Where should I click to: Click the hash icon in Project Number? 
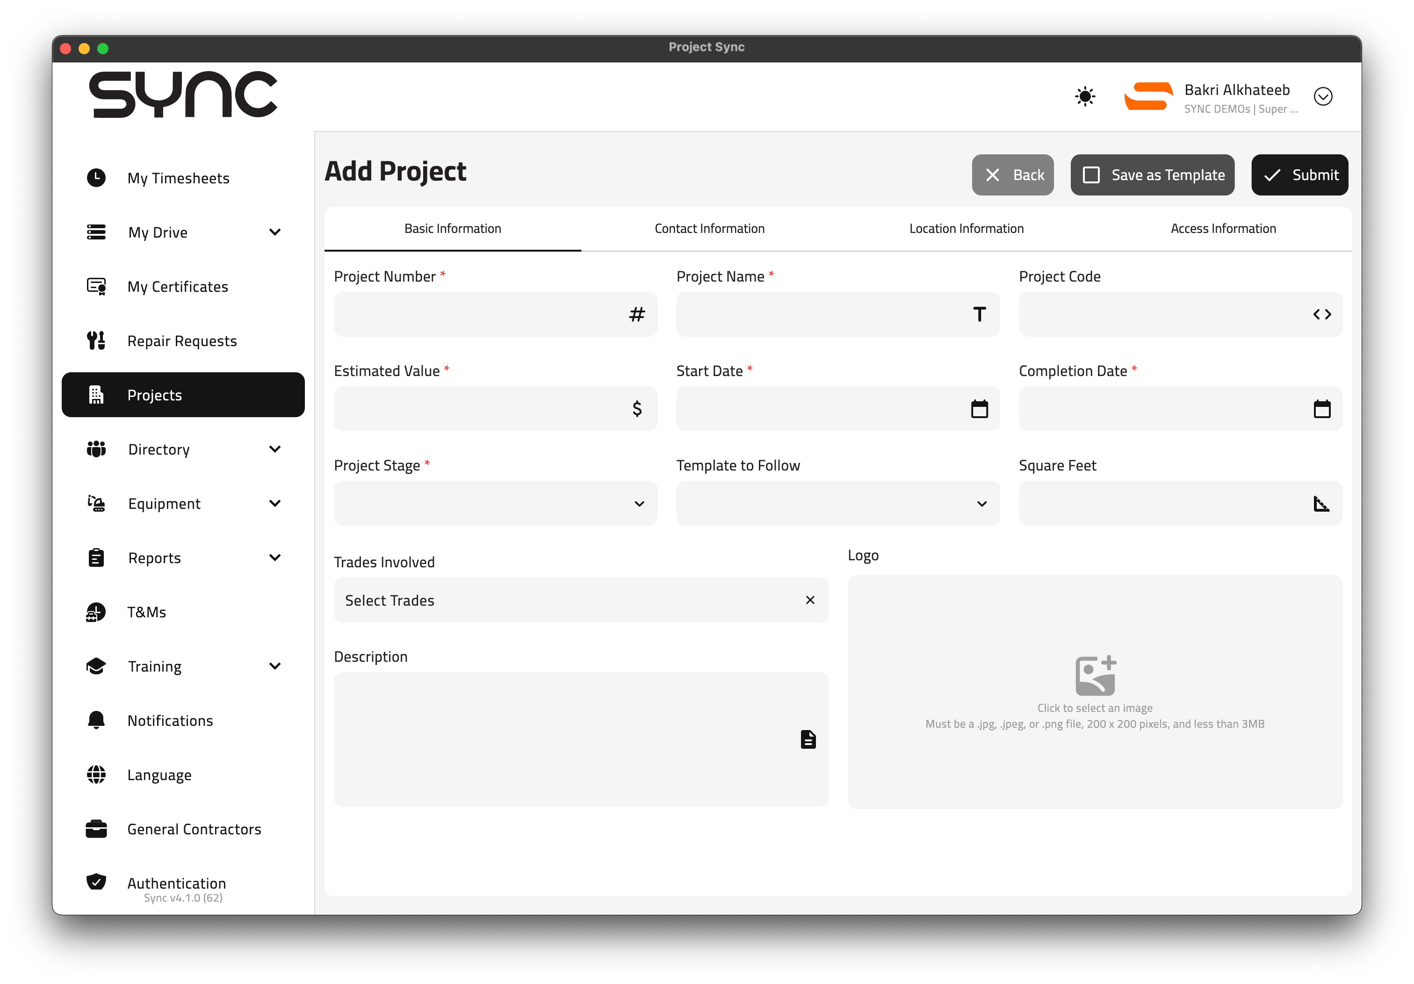[x=637, y=314]
